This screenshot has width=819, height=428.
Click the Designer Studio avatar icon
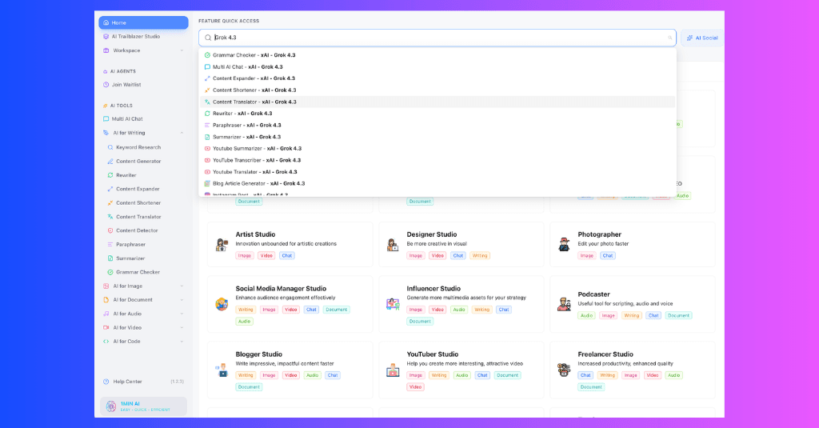393,245
